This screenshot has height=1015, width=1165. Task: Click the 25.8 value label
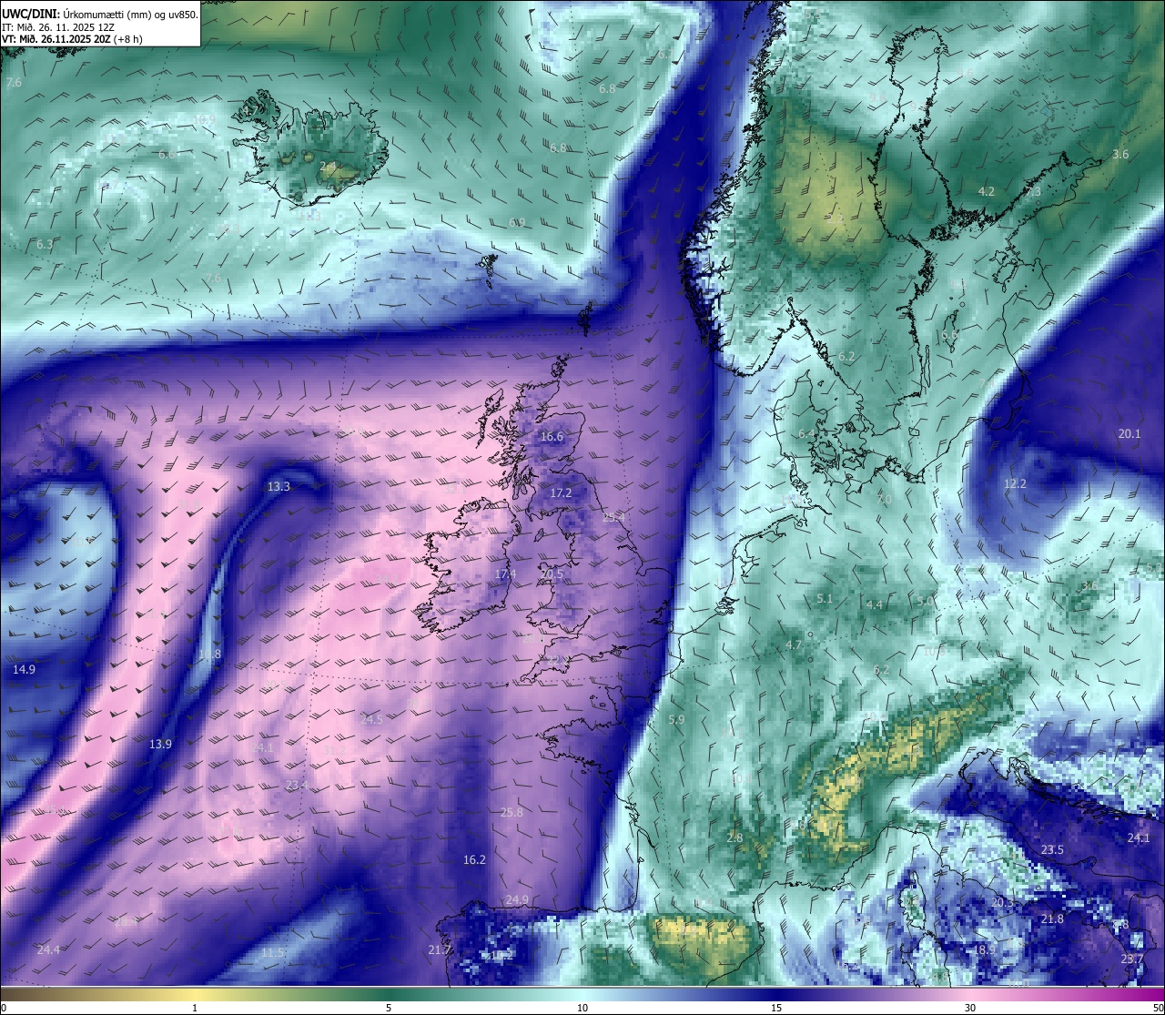[x=512, y=812]
